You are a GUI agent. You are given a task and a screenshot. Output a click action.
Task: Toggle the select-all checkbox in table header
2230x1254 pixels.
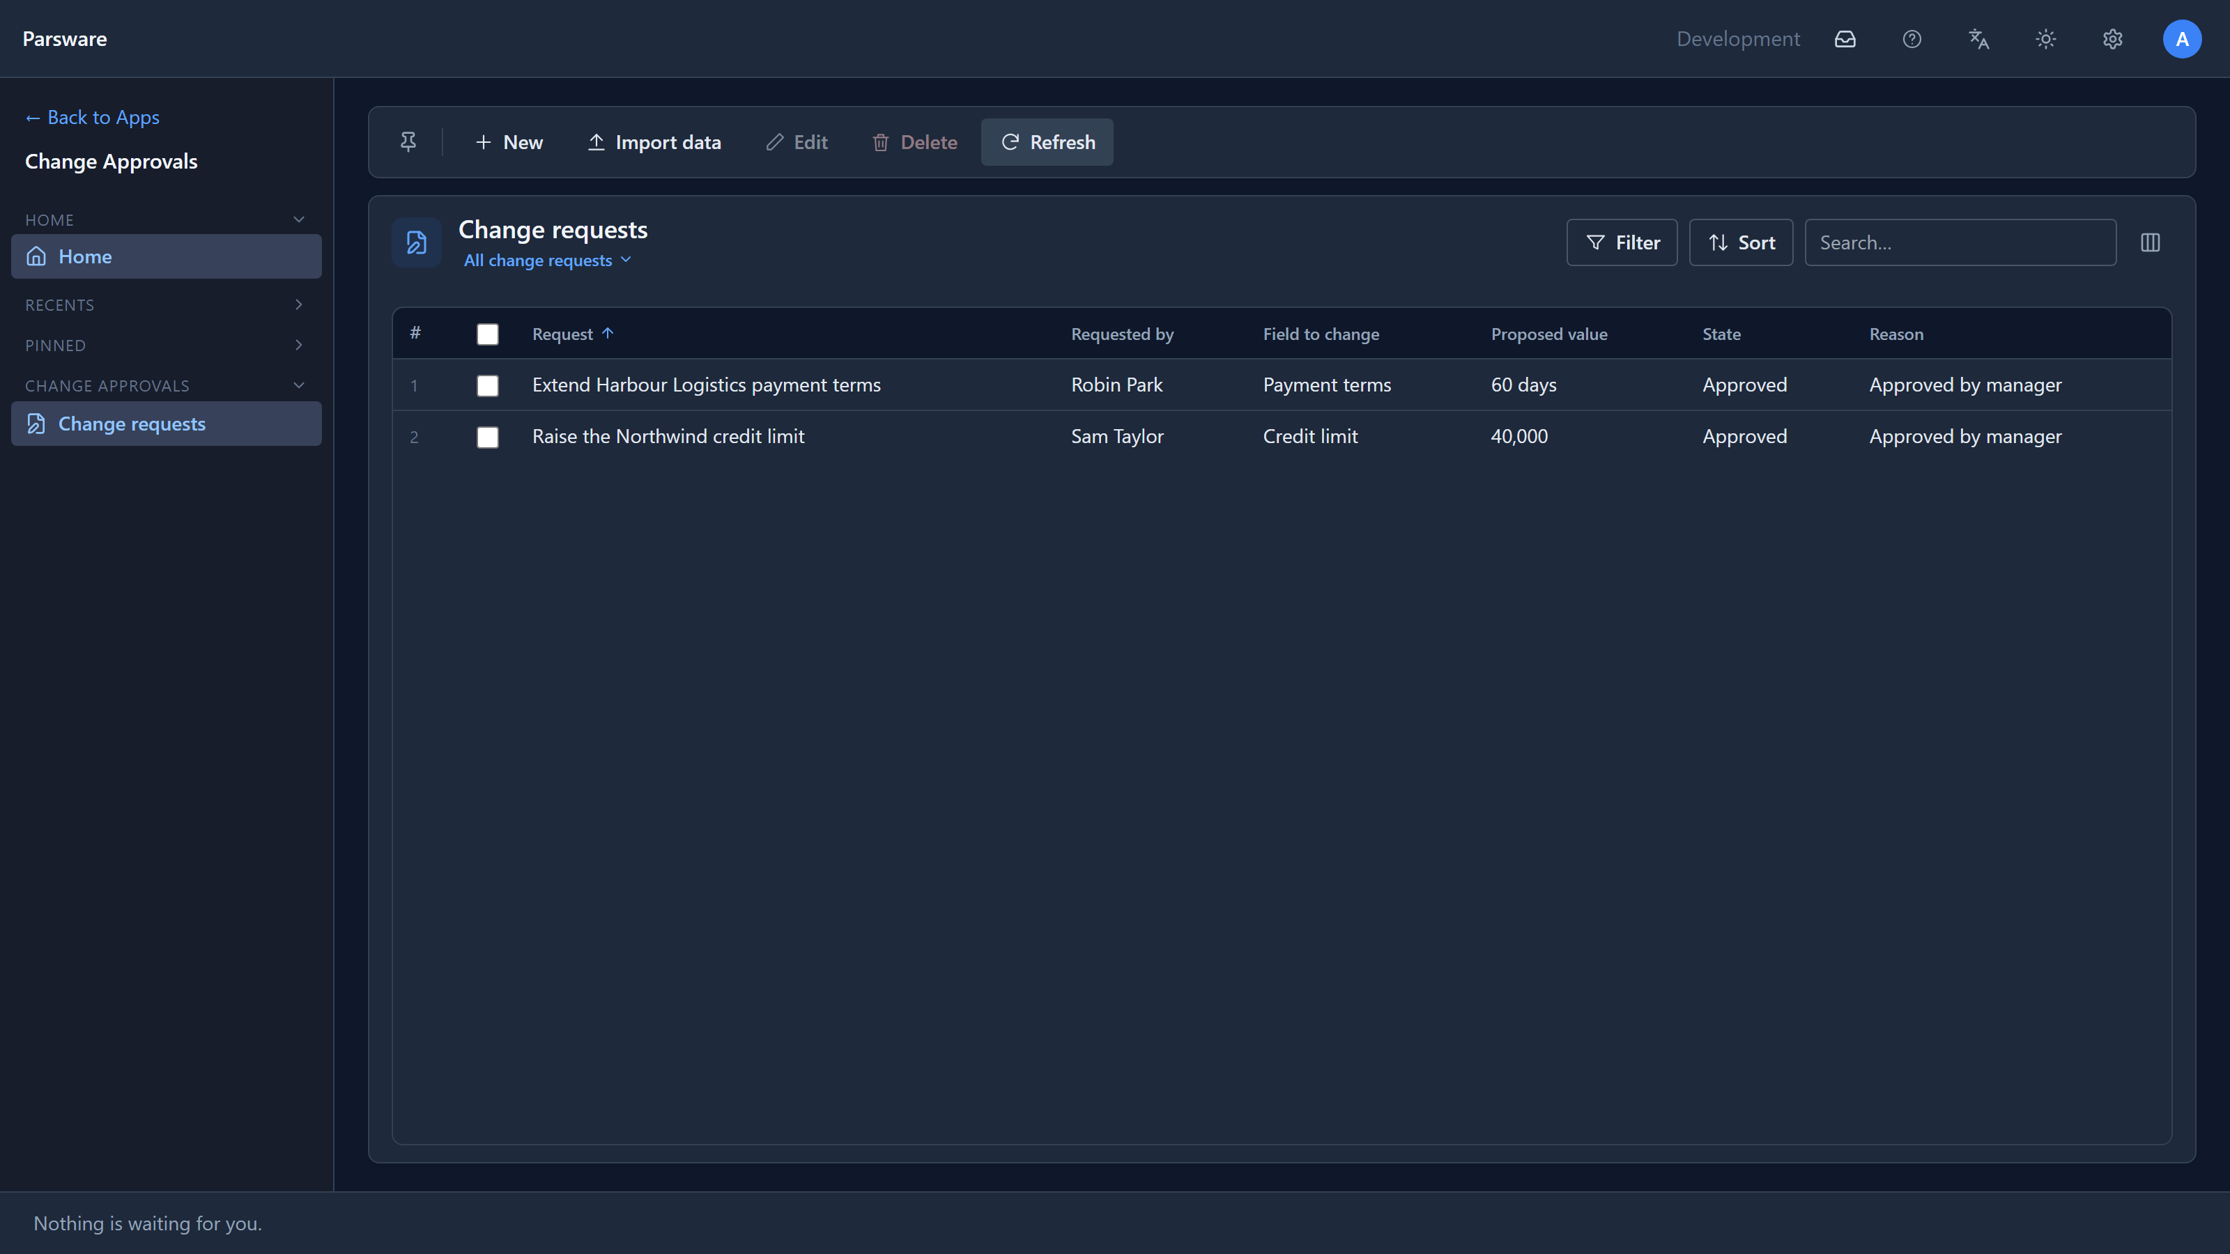point(487,334)
